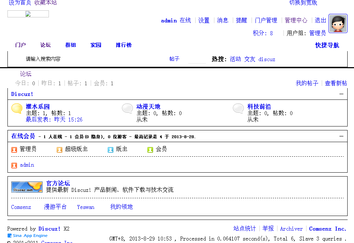354x243 pixels.
Task: Collapse the 在线会员 panel
Action: tap(341, 136)
